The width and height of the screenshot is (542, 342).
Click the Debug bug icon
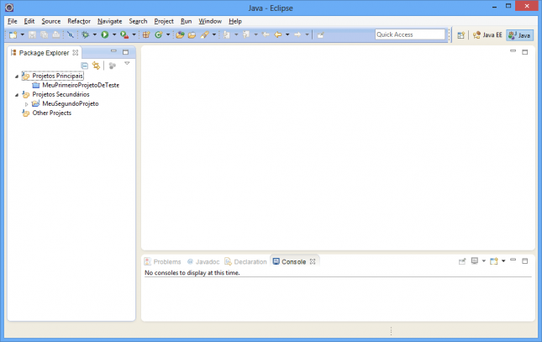coord(86,34)
